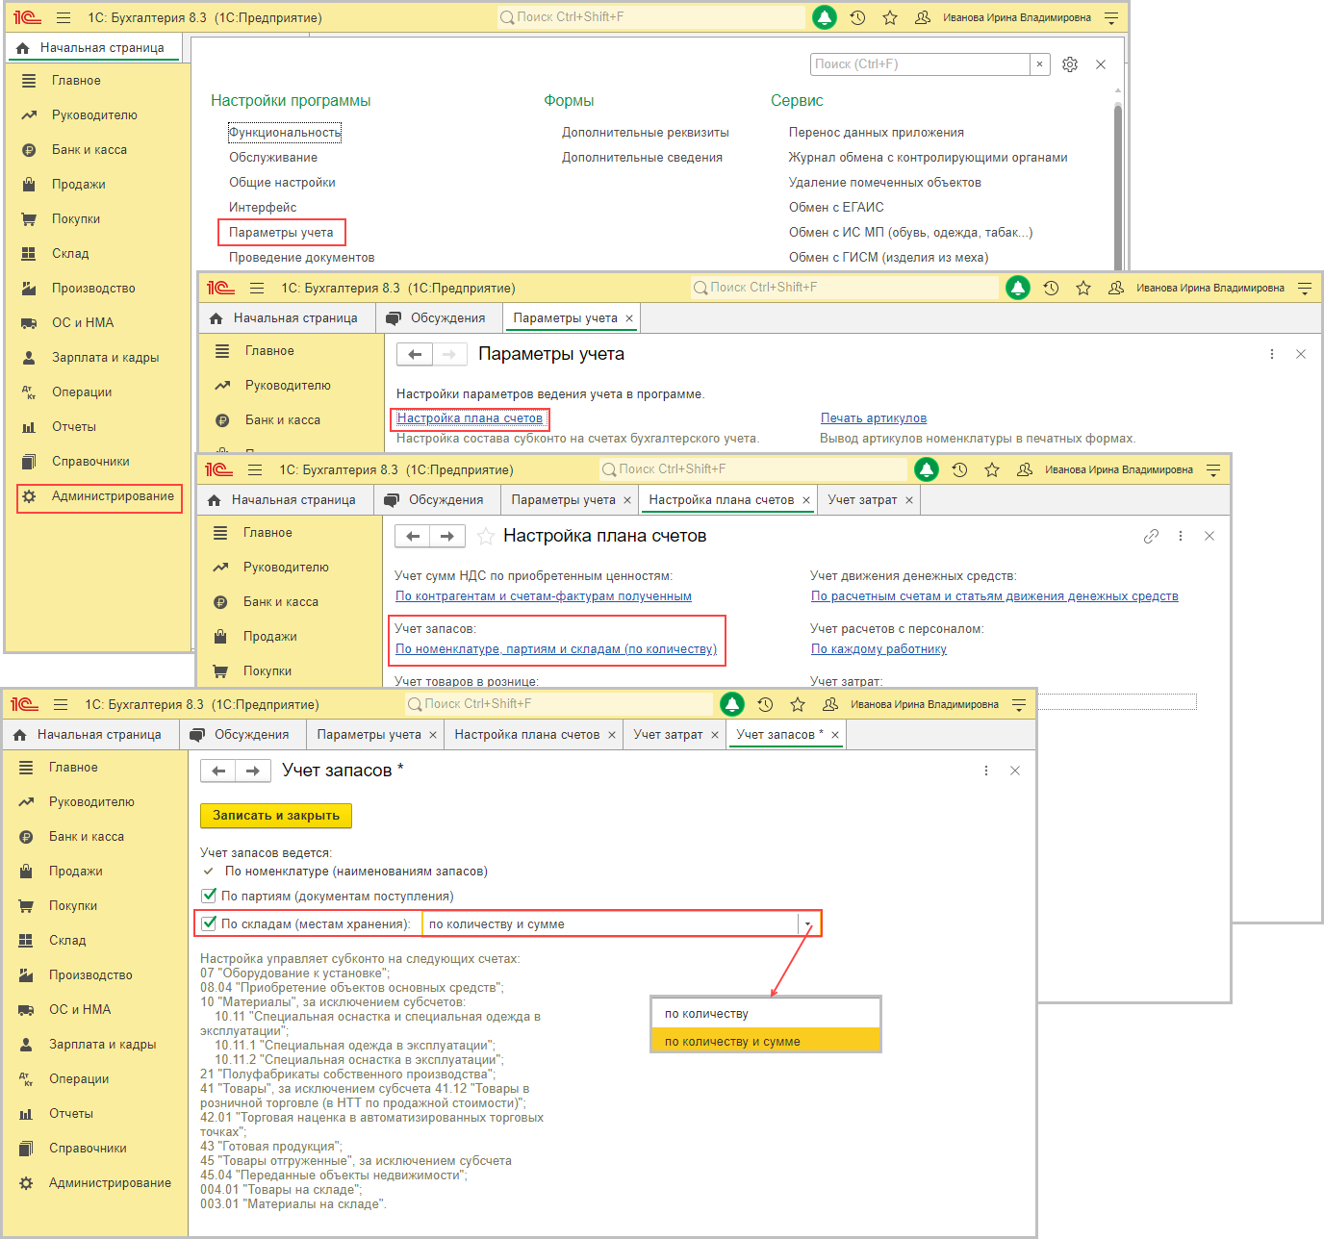Open service menu lines icon in front window header
Image resolution: width=1324 pixels, height=1239 pixels.
pos(1019,704)
